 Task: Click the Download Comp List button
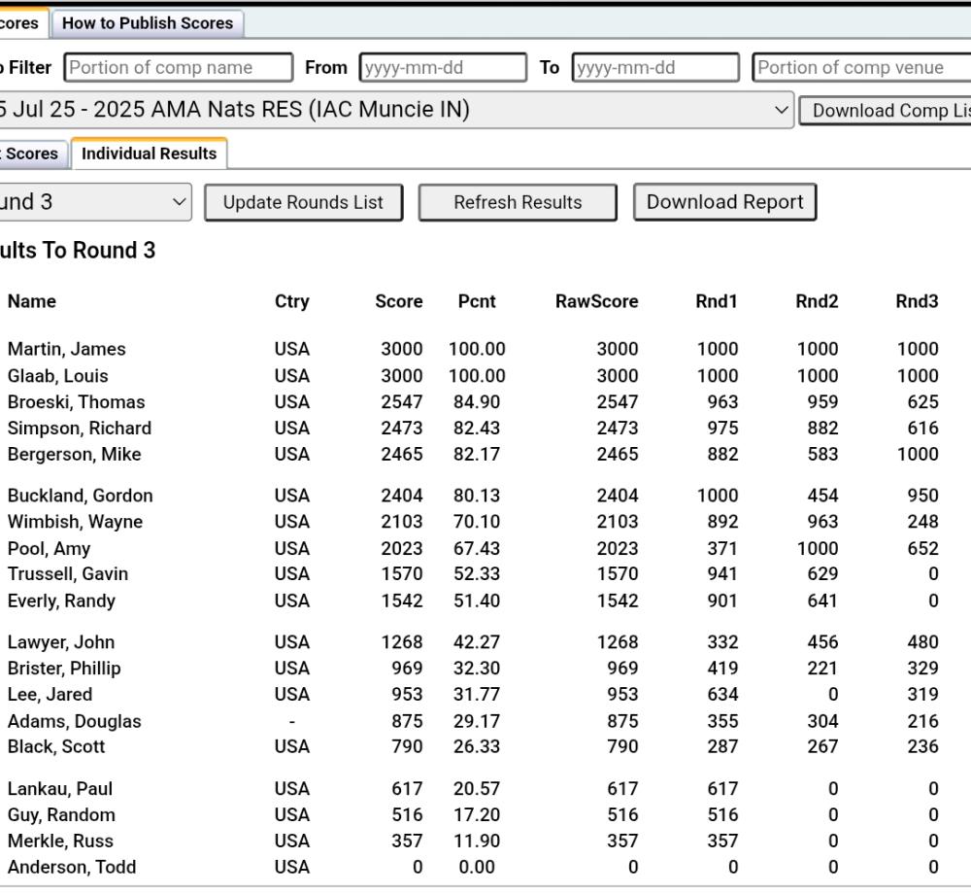point(886,110)
